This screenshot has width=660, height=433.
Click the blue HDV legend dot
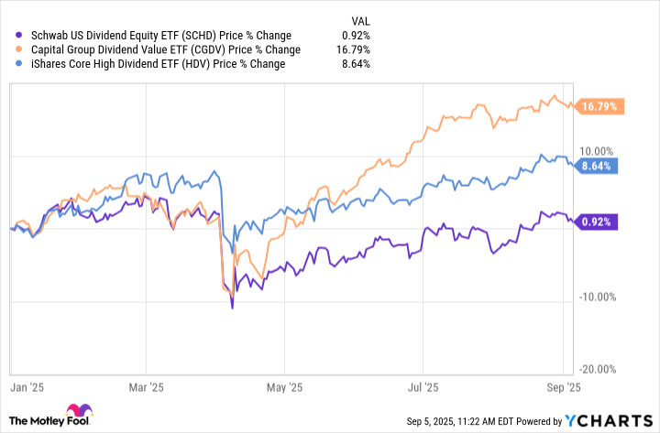(x=18, y=64)
